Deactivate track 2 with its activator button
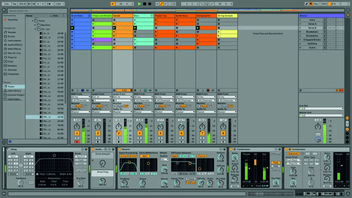The image size is (352, 198). point(98,133)
